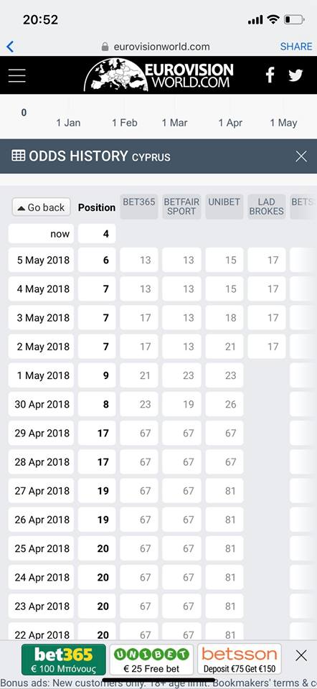
Task: Tap the Go back button
Action: (42, 207)
